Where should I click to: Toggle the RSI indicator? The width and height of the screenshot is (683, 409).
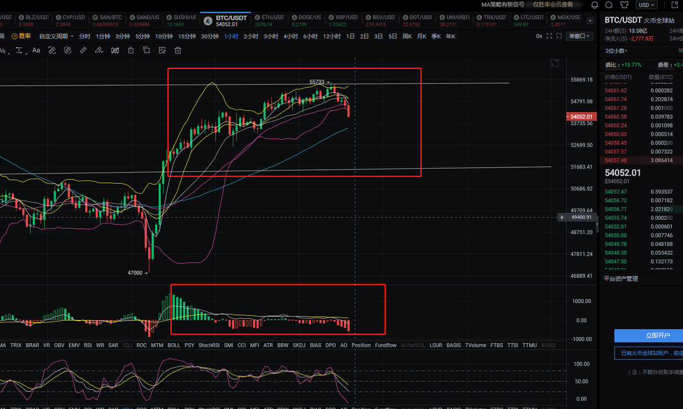[x=88, y=345]
